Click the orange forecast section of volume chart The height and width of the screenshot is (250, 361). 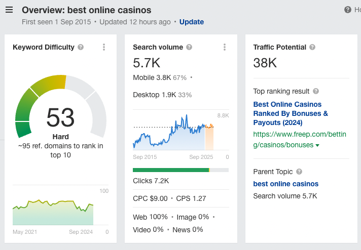click(209, 138)
